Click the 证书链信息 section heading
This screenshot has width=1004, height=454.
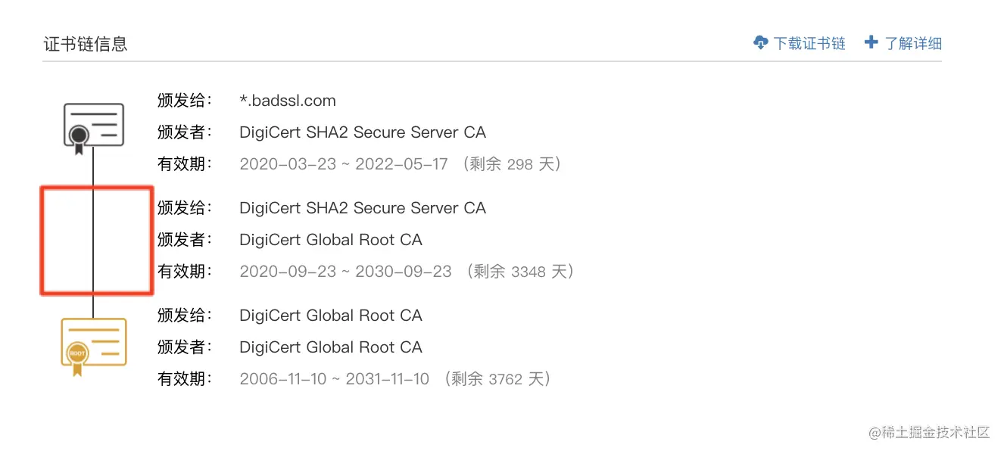[85, 44]
